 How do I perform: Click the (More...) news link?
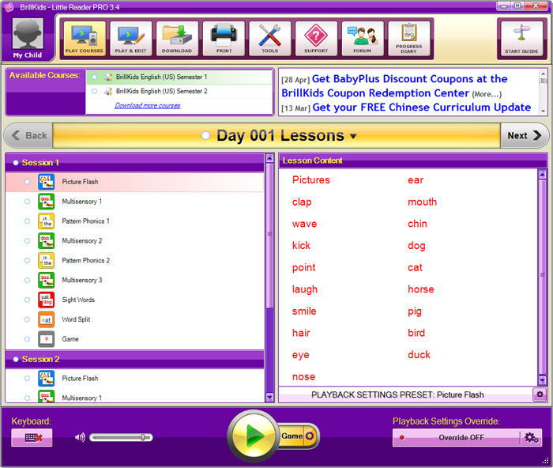coord(487,94)
